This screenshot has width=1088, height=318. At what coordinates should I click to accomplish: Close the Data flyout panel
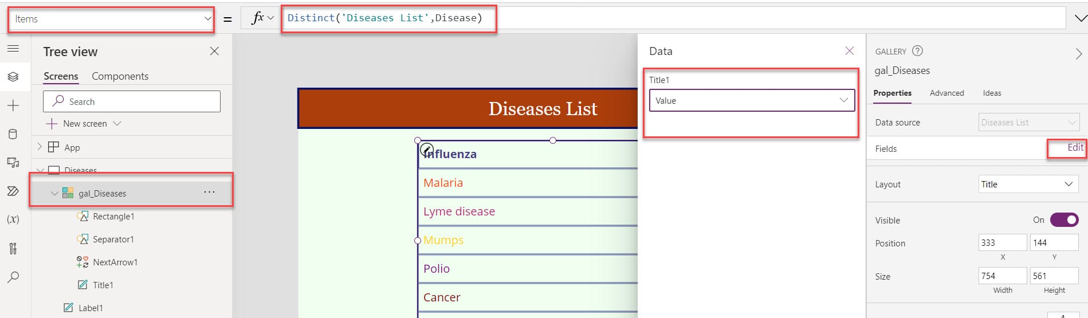click(x=850, y=51)
